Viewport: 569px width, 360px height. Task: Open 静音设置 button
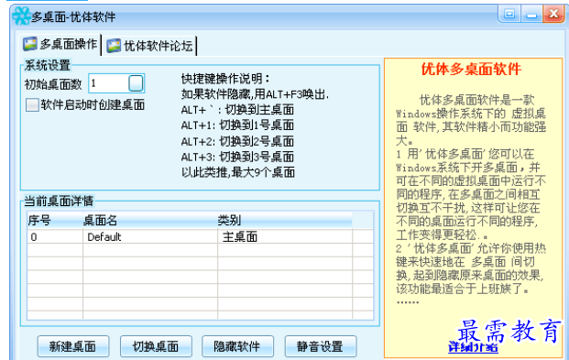(x=321, y=346)
